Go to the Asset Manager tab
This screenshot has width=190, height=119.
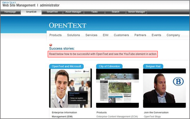(x=73, y=12)
